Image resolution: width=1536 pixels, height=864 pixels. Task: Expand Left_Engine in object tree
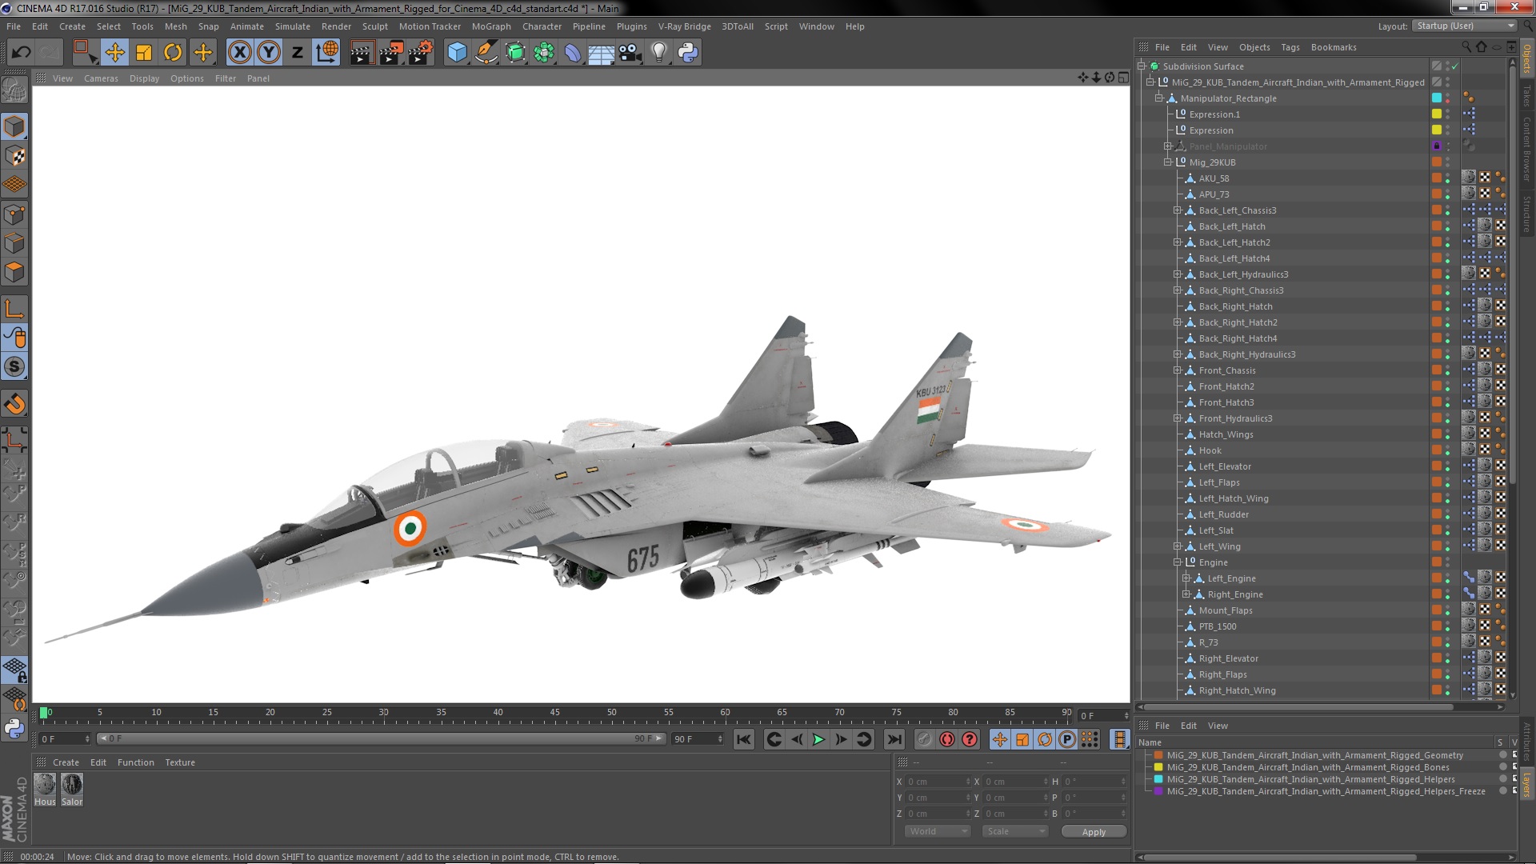tap(1186, 578)
